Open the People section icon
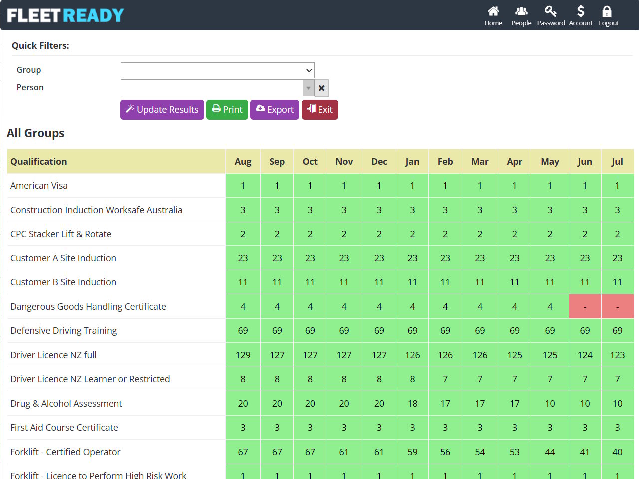Screen dimensions: 639x479 (521, 11)
